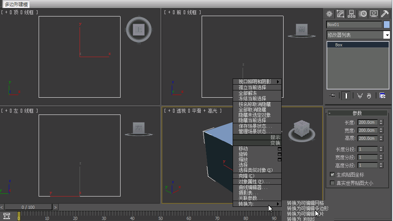
Task: Toggle the Show End Result icon
Action: 346,96
